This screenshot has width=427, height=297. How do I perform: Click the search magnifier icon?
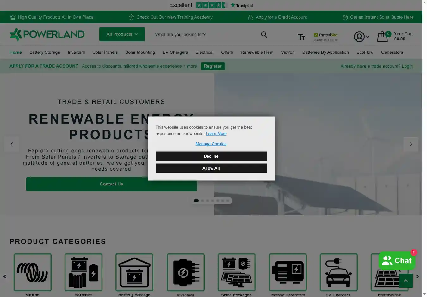pos(264,34)
